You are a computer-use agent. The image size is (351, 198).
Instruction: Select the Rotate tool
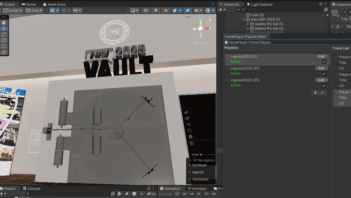[4, 34]
